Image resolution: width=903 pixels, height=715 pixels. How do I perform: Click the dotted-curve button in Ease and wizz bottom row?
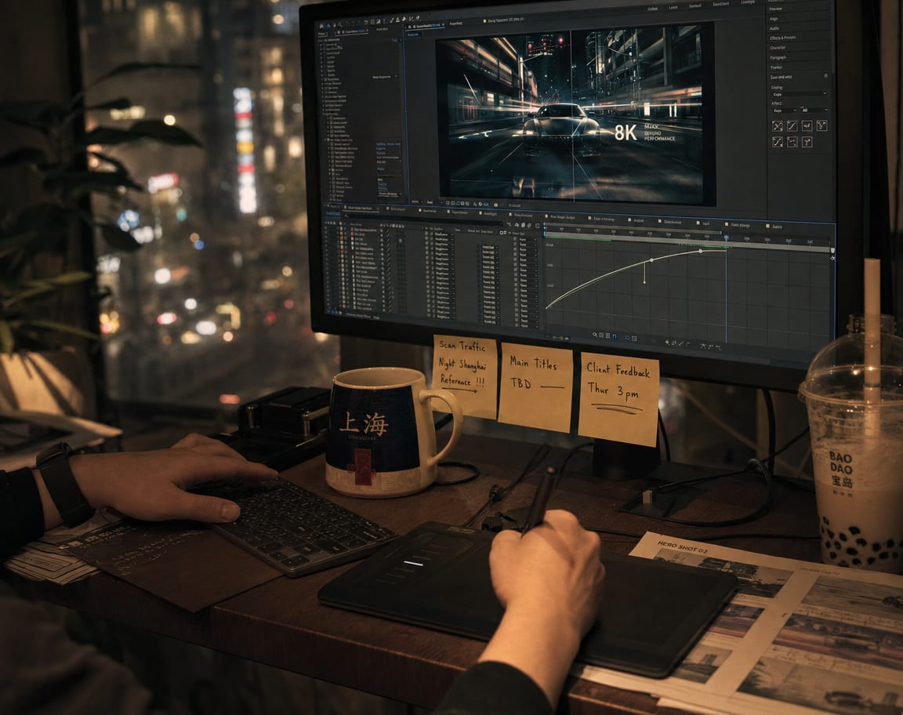(x=792, y=143)
